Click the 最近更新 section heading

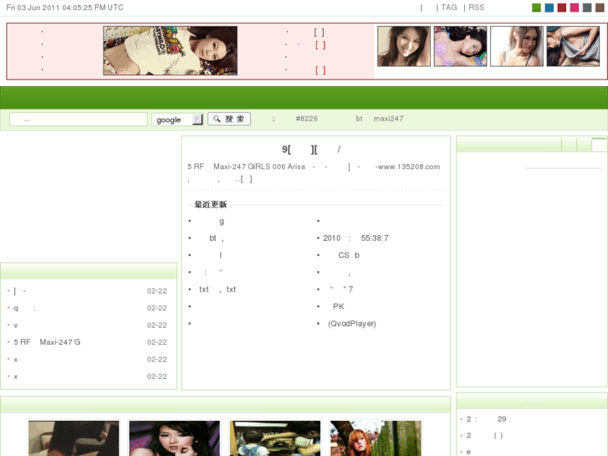210,204
